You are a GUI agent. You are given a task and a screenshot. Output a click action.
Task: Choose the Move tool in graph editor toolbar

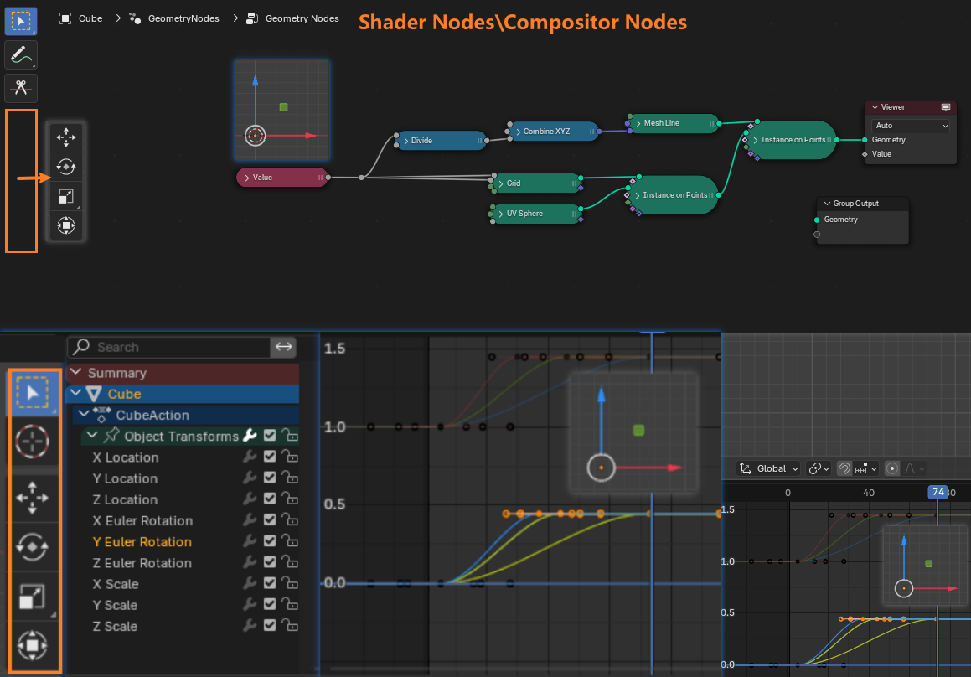pyautogui.click(x=33, y=498)
